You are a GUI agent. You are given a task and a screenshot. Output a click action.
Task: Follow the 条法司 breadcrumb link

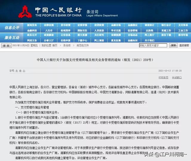67,45
